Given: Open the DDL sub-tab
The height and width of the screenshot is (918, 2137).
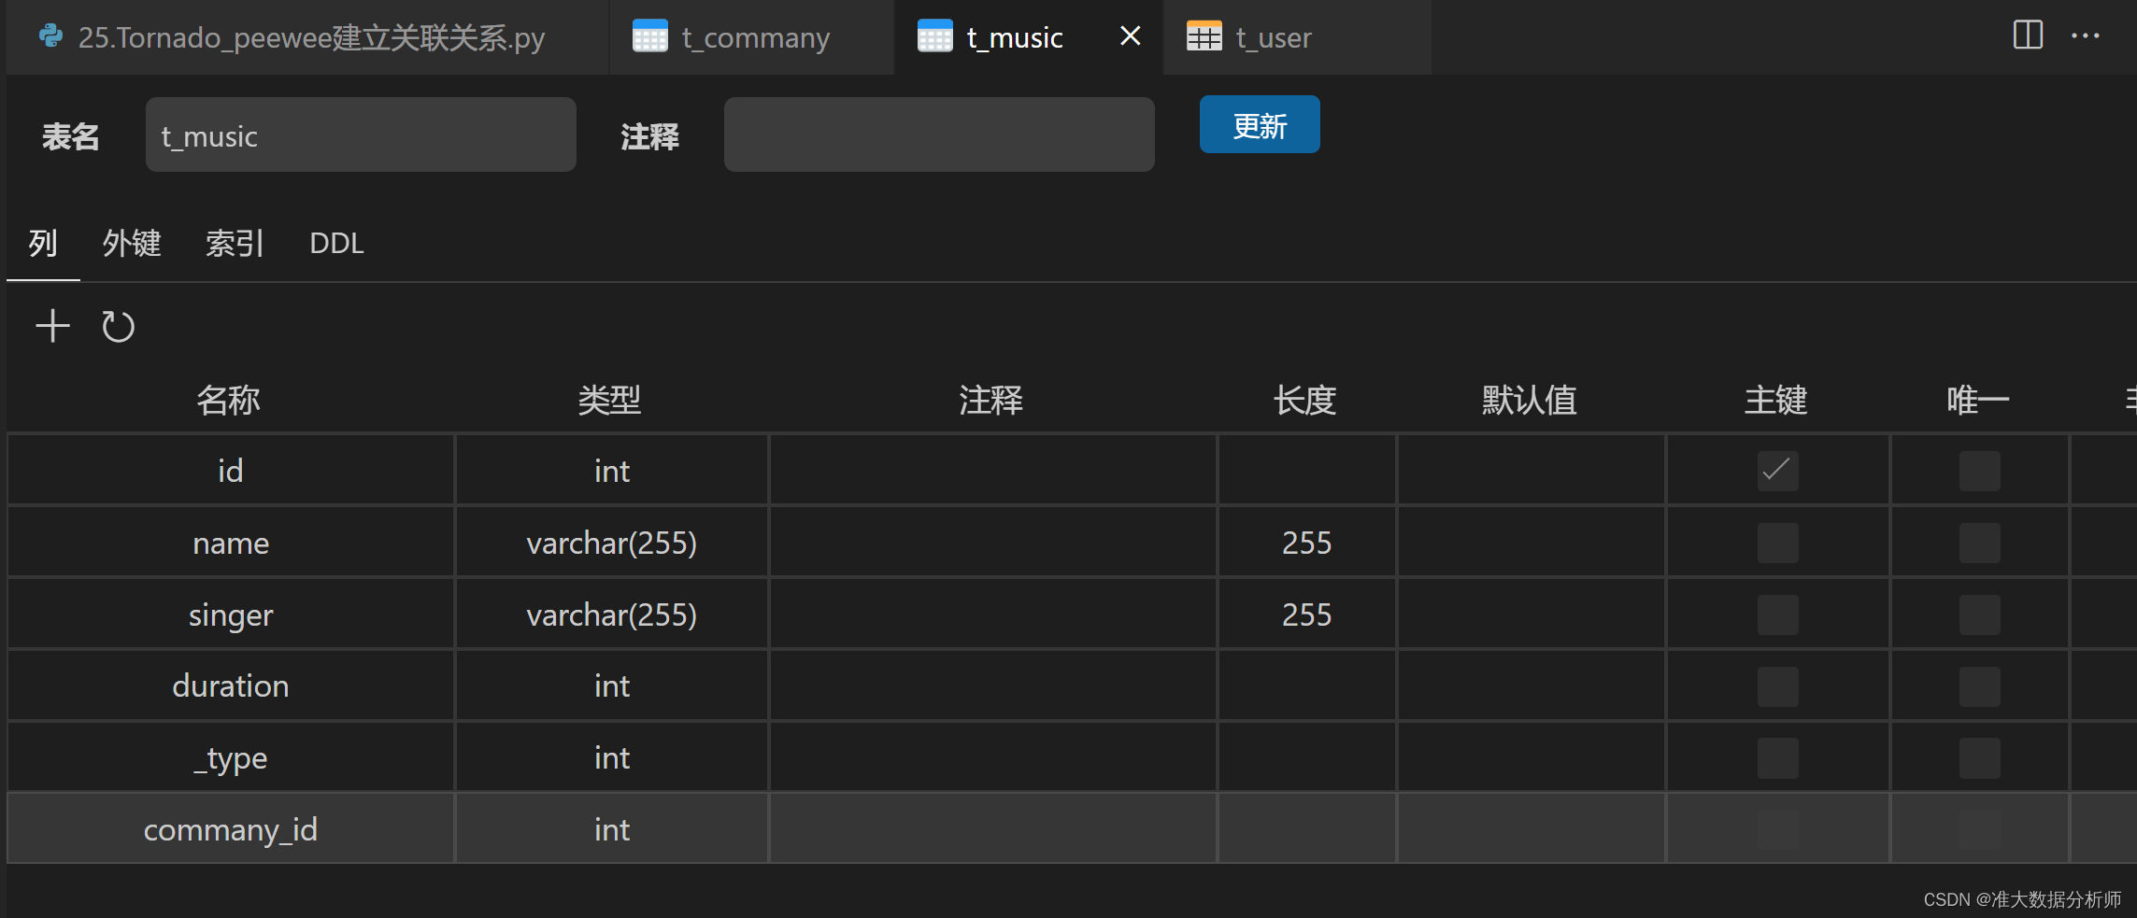Looking at the screenshot, I should click(336, 244).
